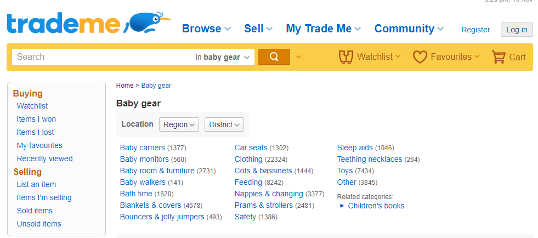
Task: Open the Region location dropdown
Action: 179,124
